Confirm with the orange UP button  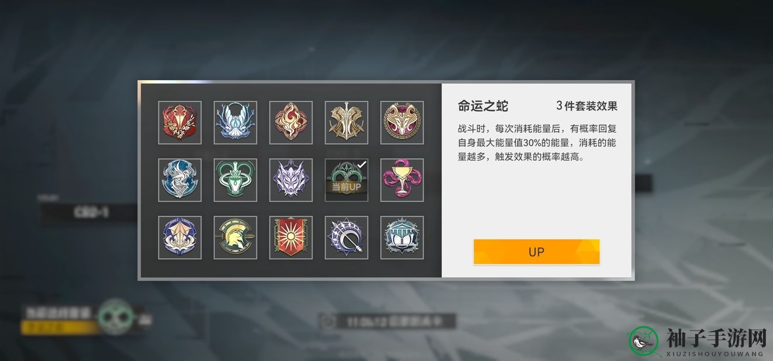[x=536, y=252]
